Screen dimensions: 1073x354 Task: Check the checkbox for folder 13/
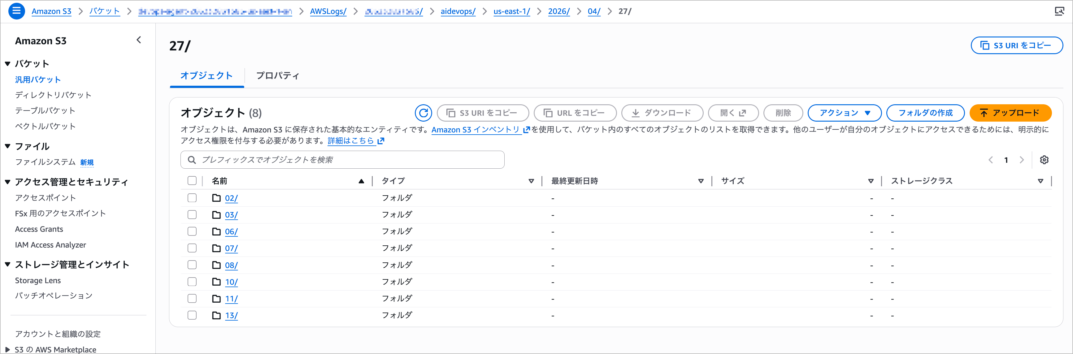(192, 315)
